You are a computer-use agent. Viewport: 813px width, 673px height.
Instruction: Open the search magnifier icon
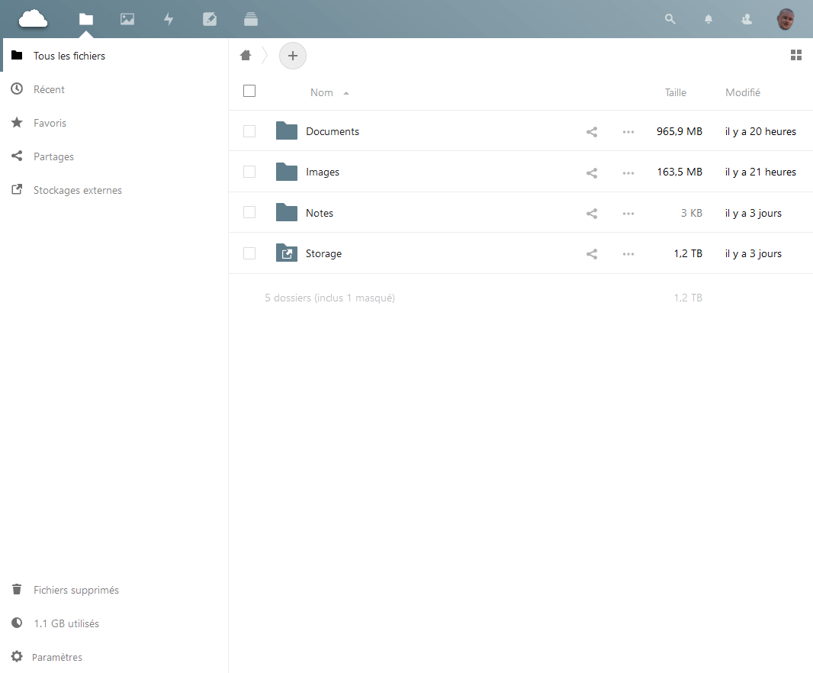point(670,19)
